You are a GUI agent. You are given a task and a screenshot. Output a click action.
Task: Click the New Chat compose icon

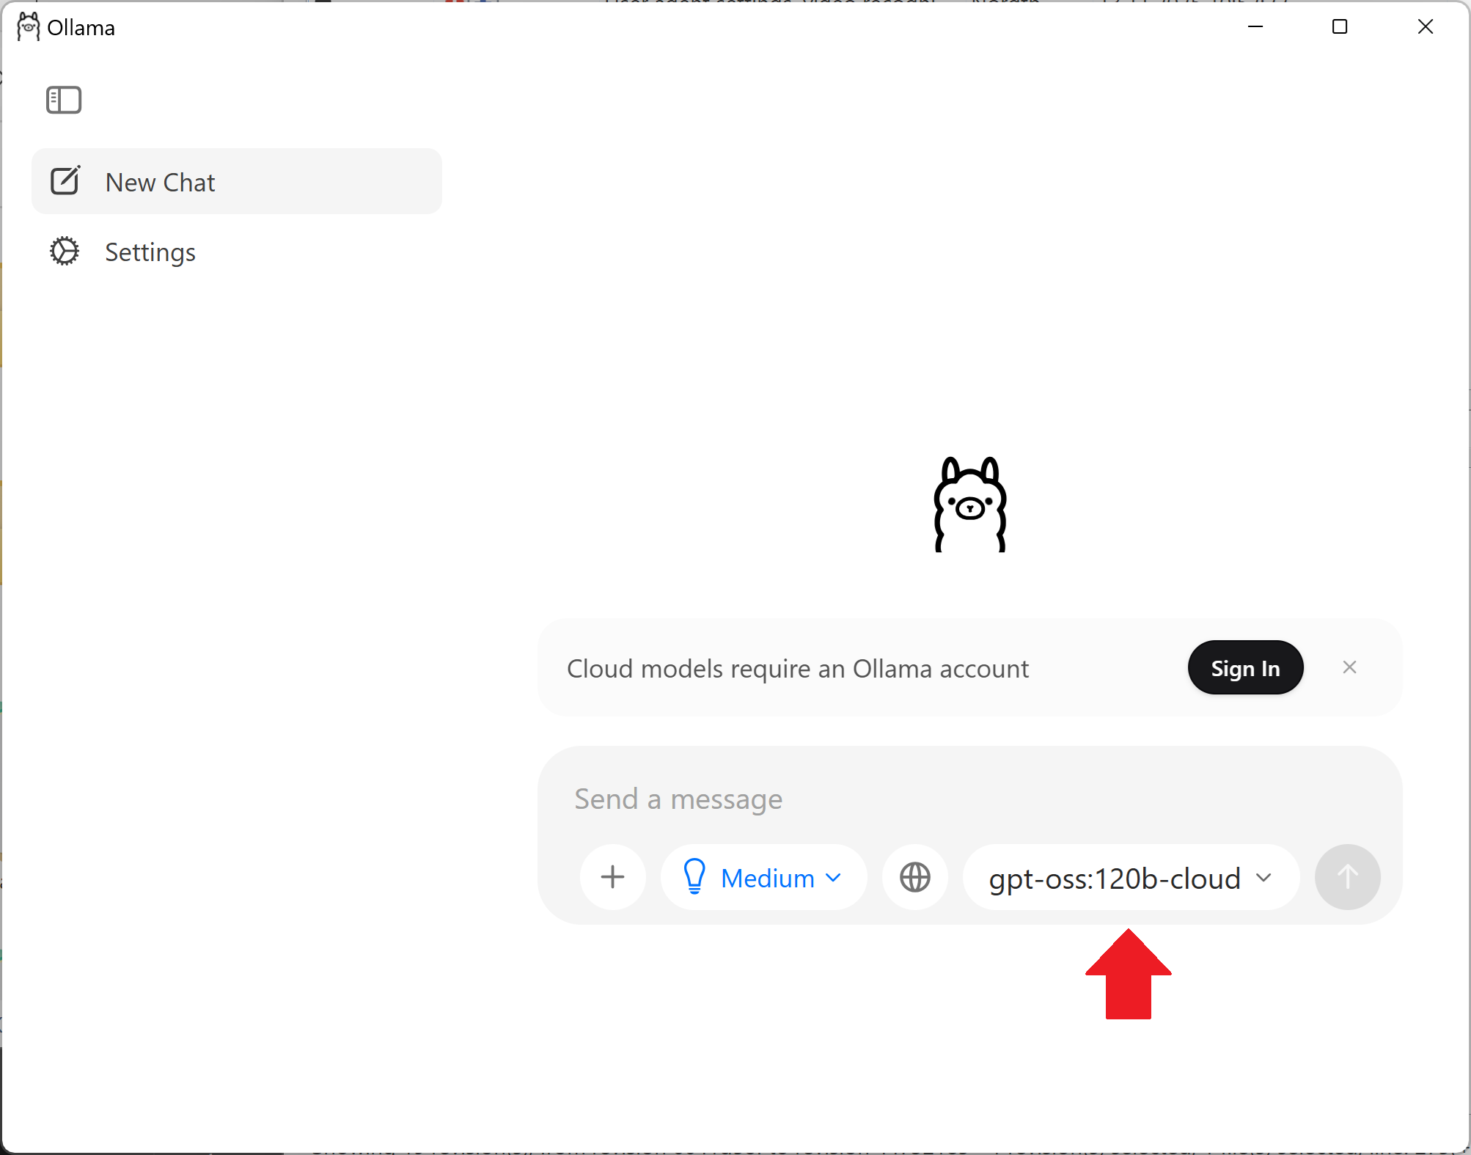65,181
